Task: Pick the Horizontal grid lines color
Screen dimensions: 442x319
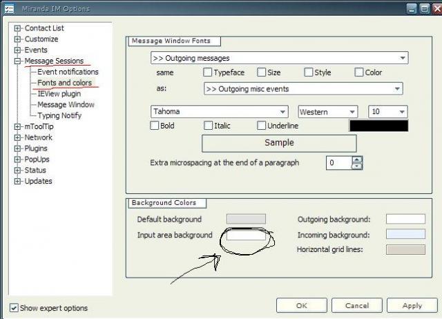Action: (x=405, y=250)
